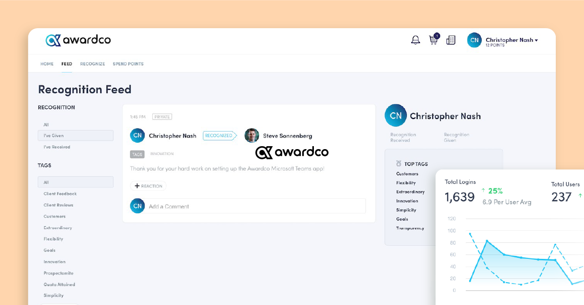Filter by Goals tag in sidebar
The image size is (584, 305).
click(x=50, y=250)
